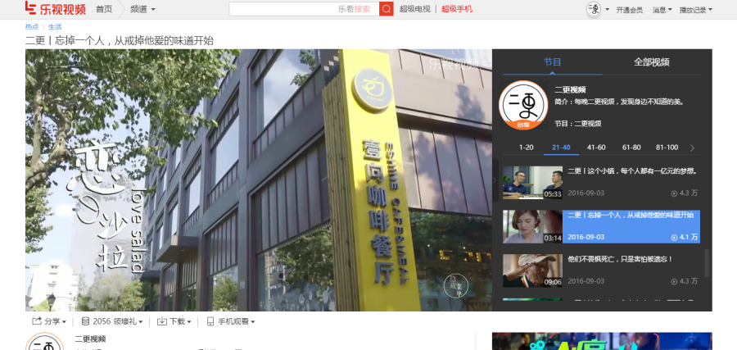Click the play-count icon on the 他们不畏惧死亡 row
The image size is (737, 350).
point(674,281)
